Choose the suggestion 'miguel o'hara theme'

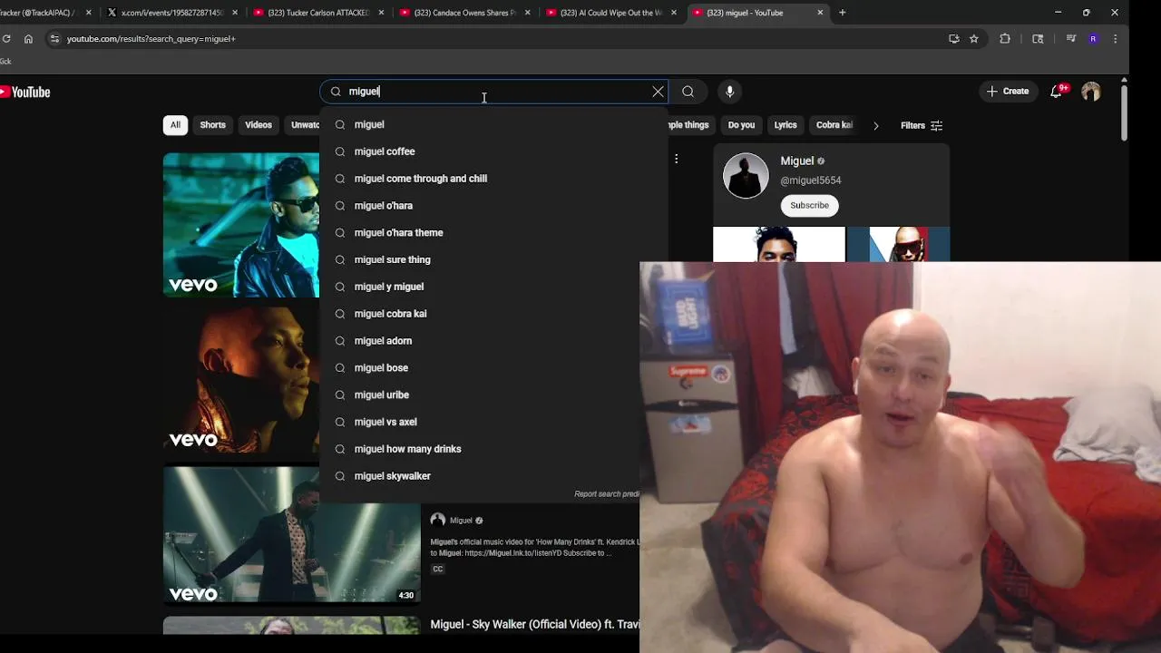click(x=493, y=233)
